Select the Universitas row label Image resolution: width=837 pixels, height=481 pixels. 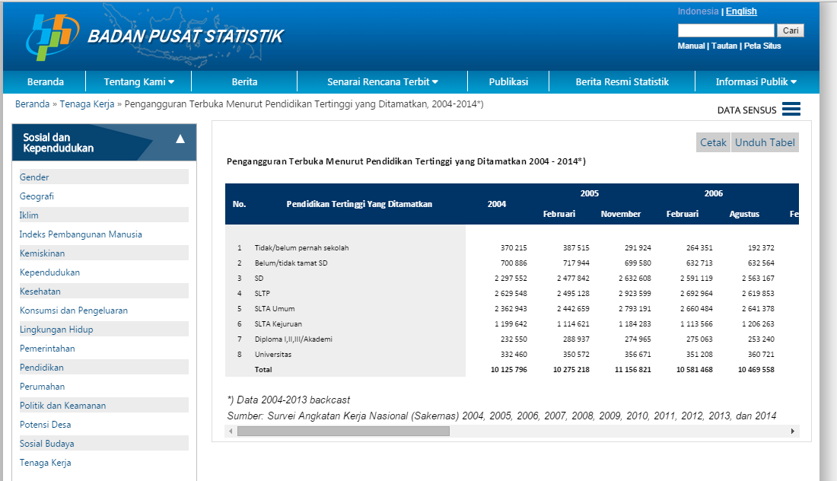pyautogui.click(x=272, y=355)
